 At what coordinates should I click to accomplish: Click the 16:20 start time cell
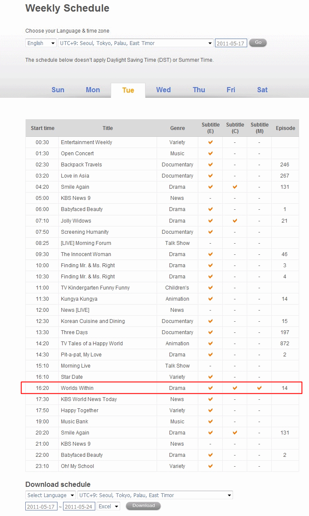42,388
